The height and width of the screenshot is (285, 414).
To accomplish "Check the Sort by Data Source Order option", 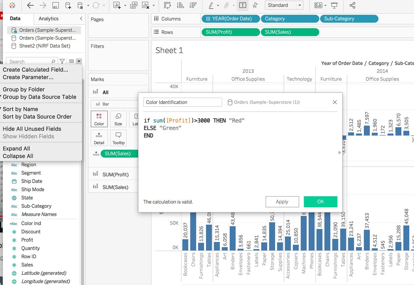I will click(37, 116).
